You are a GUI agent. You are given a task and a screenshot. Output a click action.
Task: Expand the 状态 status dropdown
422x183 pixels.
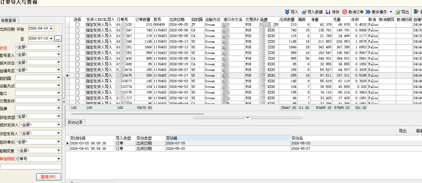pos(59,47)
